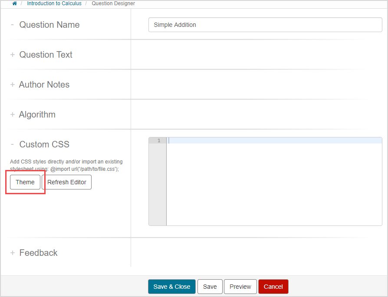Save the question with the Save button

pos(210,287)
